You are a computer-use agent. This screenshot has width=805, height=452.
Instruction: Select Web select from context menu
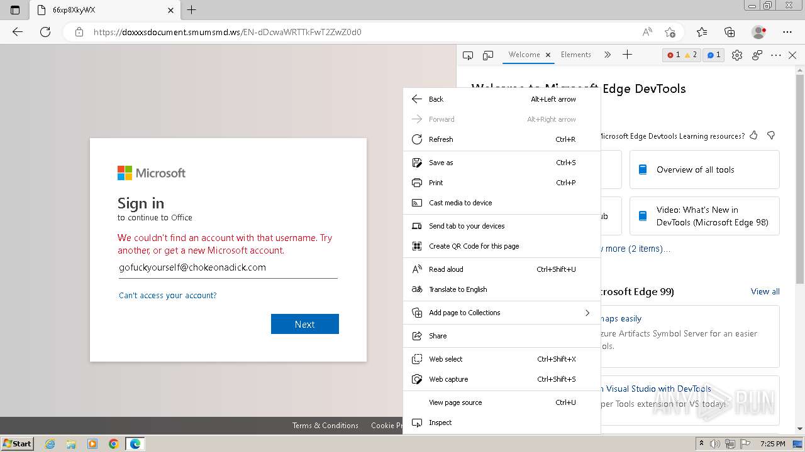point(502,359)
